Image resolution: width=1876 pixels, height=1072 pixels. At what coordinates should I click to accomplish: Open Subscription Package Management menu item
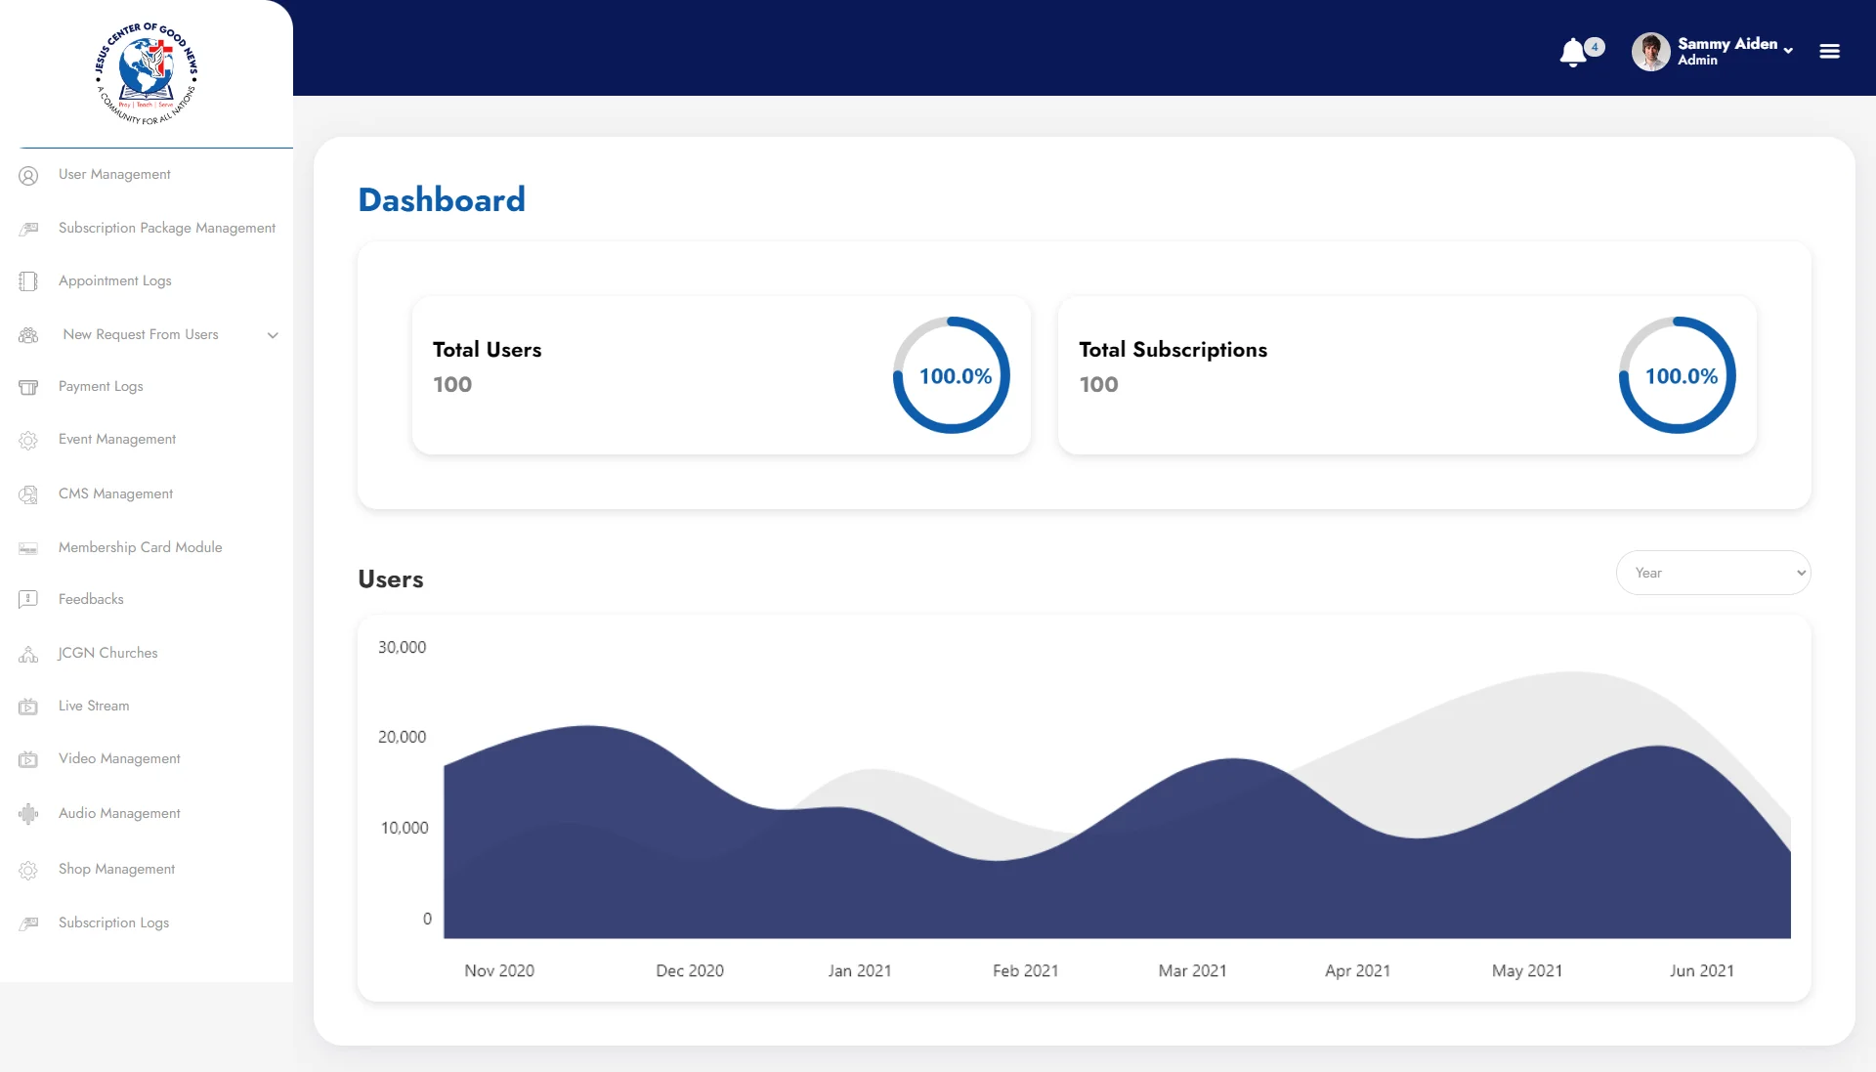point(167,228)
